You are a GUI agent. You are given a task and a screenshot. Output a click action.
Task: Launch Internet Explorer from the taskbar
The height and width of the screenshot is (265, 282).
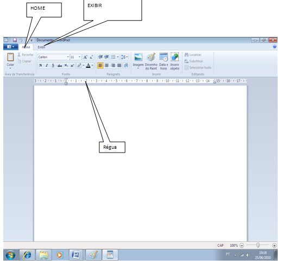pyautogui.click(x=27, y=255)
